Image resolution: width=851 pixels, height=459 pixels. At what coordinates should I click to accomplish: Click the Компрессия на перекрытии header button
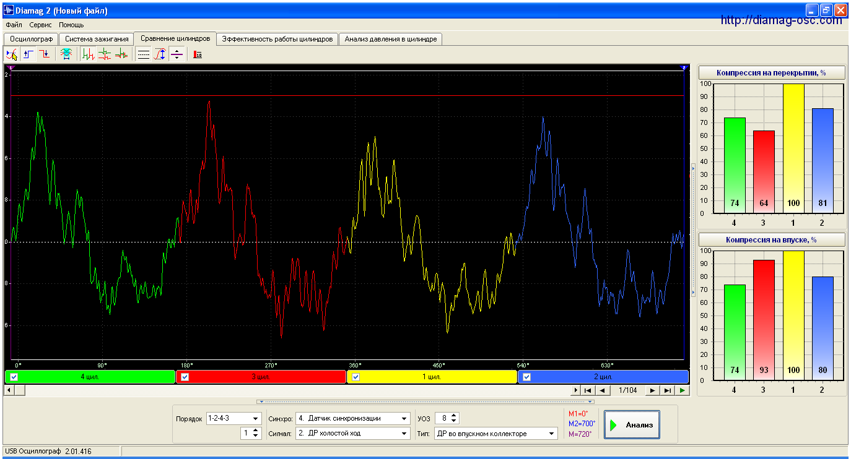[x=771, y=72]
